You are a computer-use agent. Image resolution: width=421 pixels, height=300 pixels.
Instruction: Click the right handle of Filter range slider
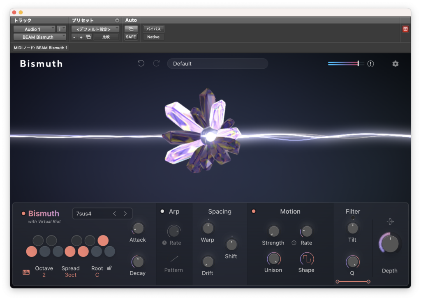pos(368,282)
